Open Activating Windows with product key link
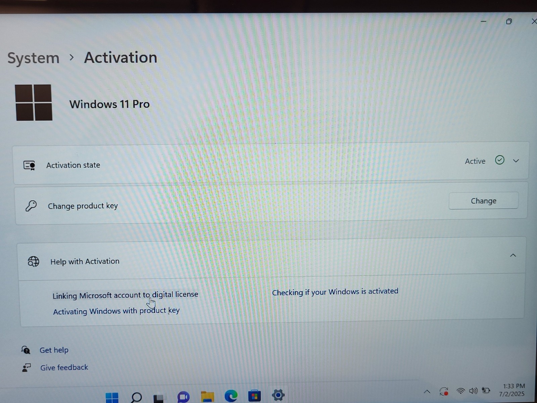Screen dimensions: 537x403 pyautogui.click(x=116, y=311)
